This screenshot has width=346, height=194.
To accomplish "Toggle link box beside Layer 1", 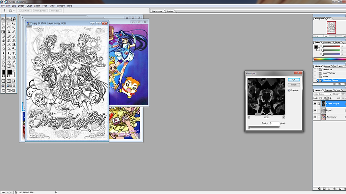I will 319,110.
